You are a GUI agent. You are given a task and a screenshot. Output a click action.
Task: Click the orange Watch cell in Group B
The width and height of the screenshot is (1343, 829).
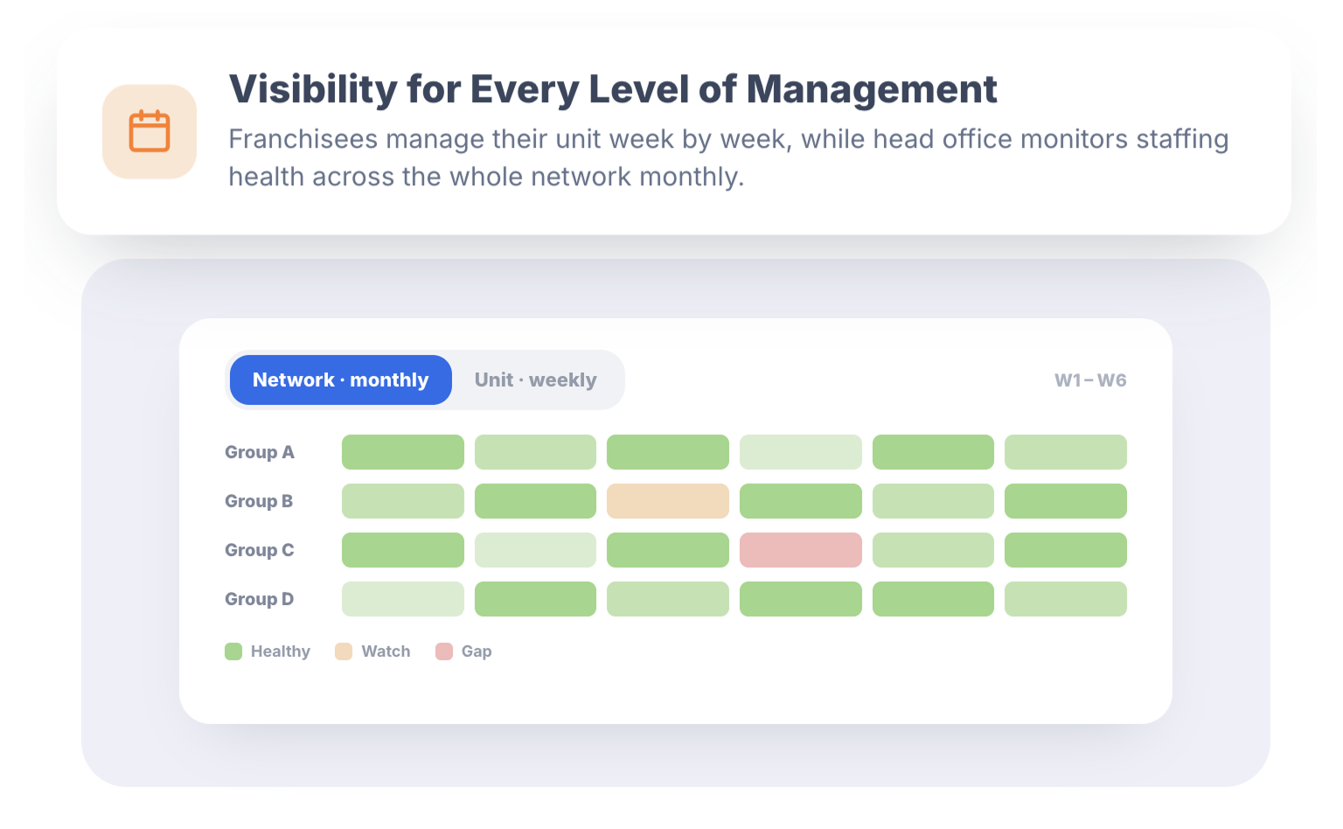tap(668, 501)
